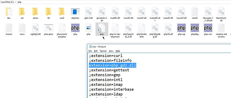231x98 pixels.
Task: Select the php7phpdbg.dll file
Action: point(155,31)
